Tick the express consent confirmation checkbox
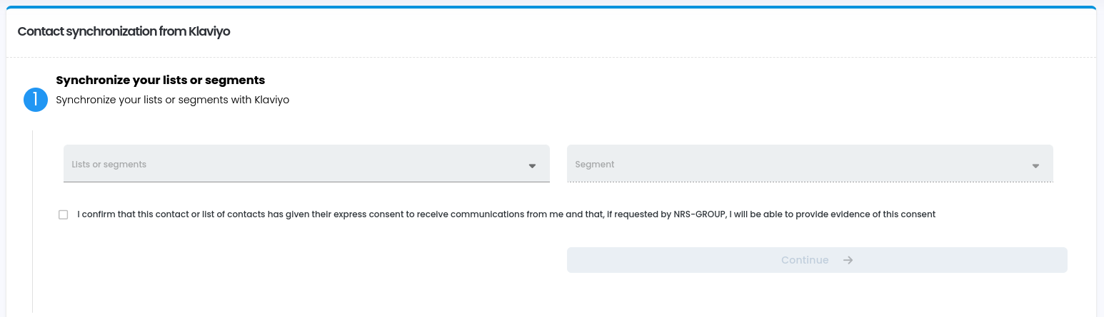The height and width of the screenshot is (317, 1104). [64, 214]
